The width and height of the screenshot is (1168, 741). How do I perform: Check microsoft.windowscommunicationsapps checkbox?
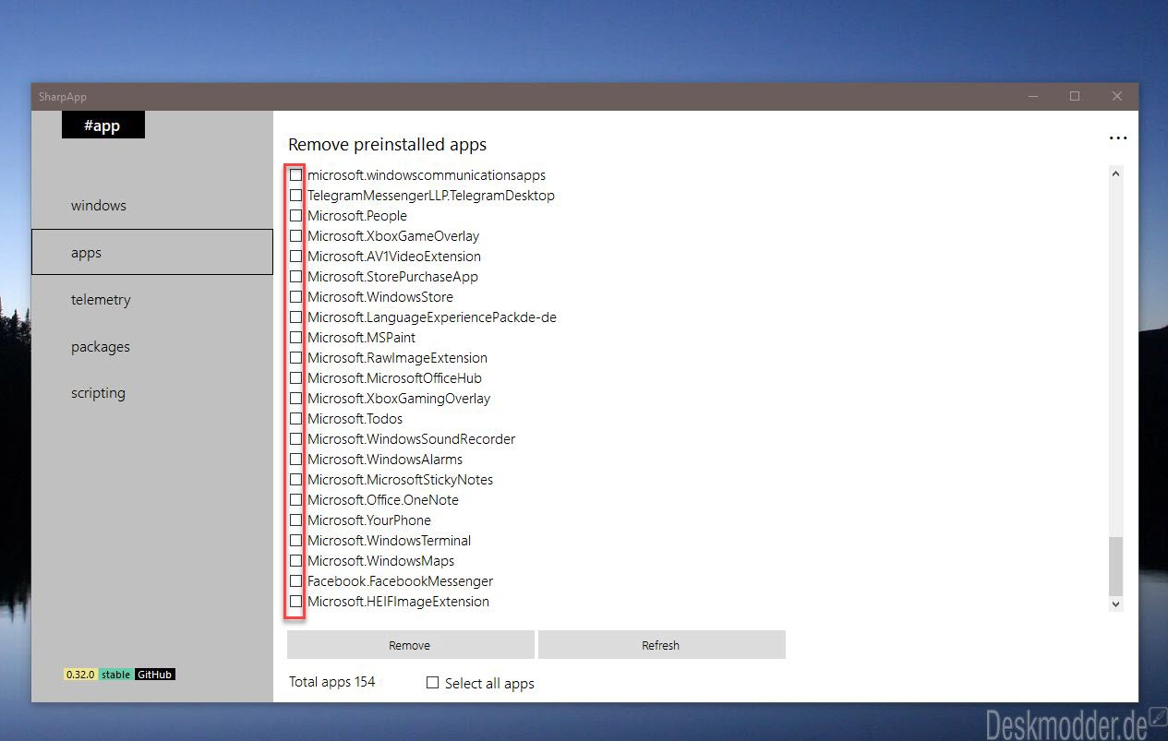click(x=295, y=174)
